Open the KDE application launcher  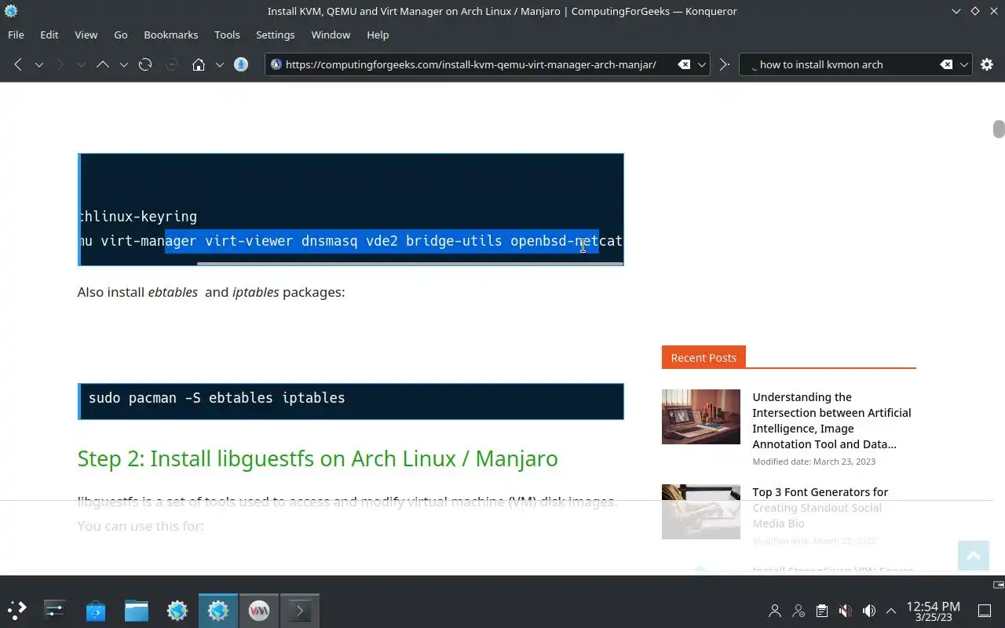[16, 610]
